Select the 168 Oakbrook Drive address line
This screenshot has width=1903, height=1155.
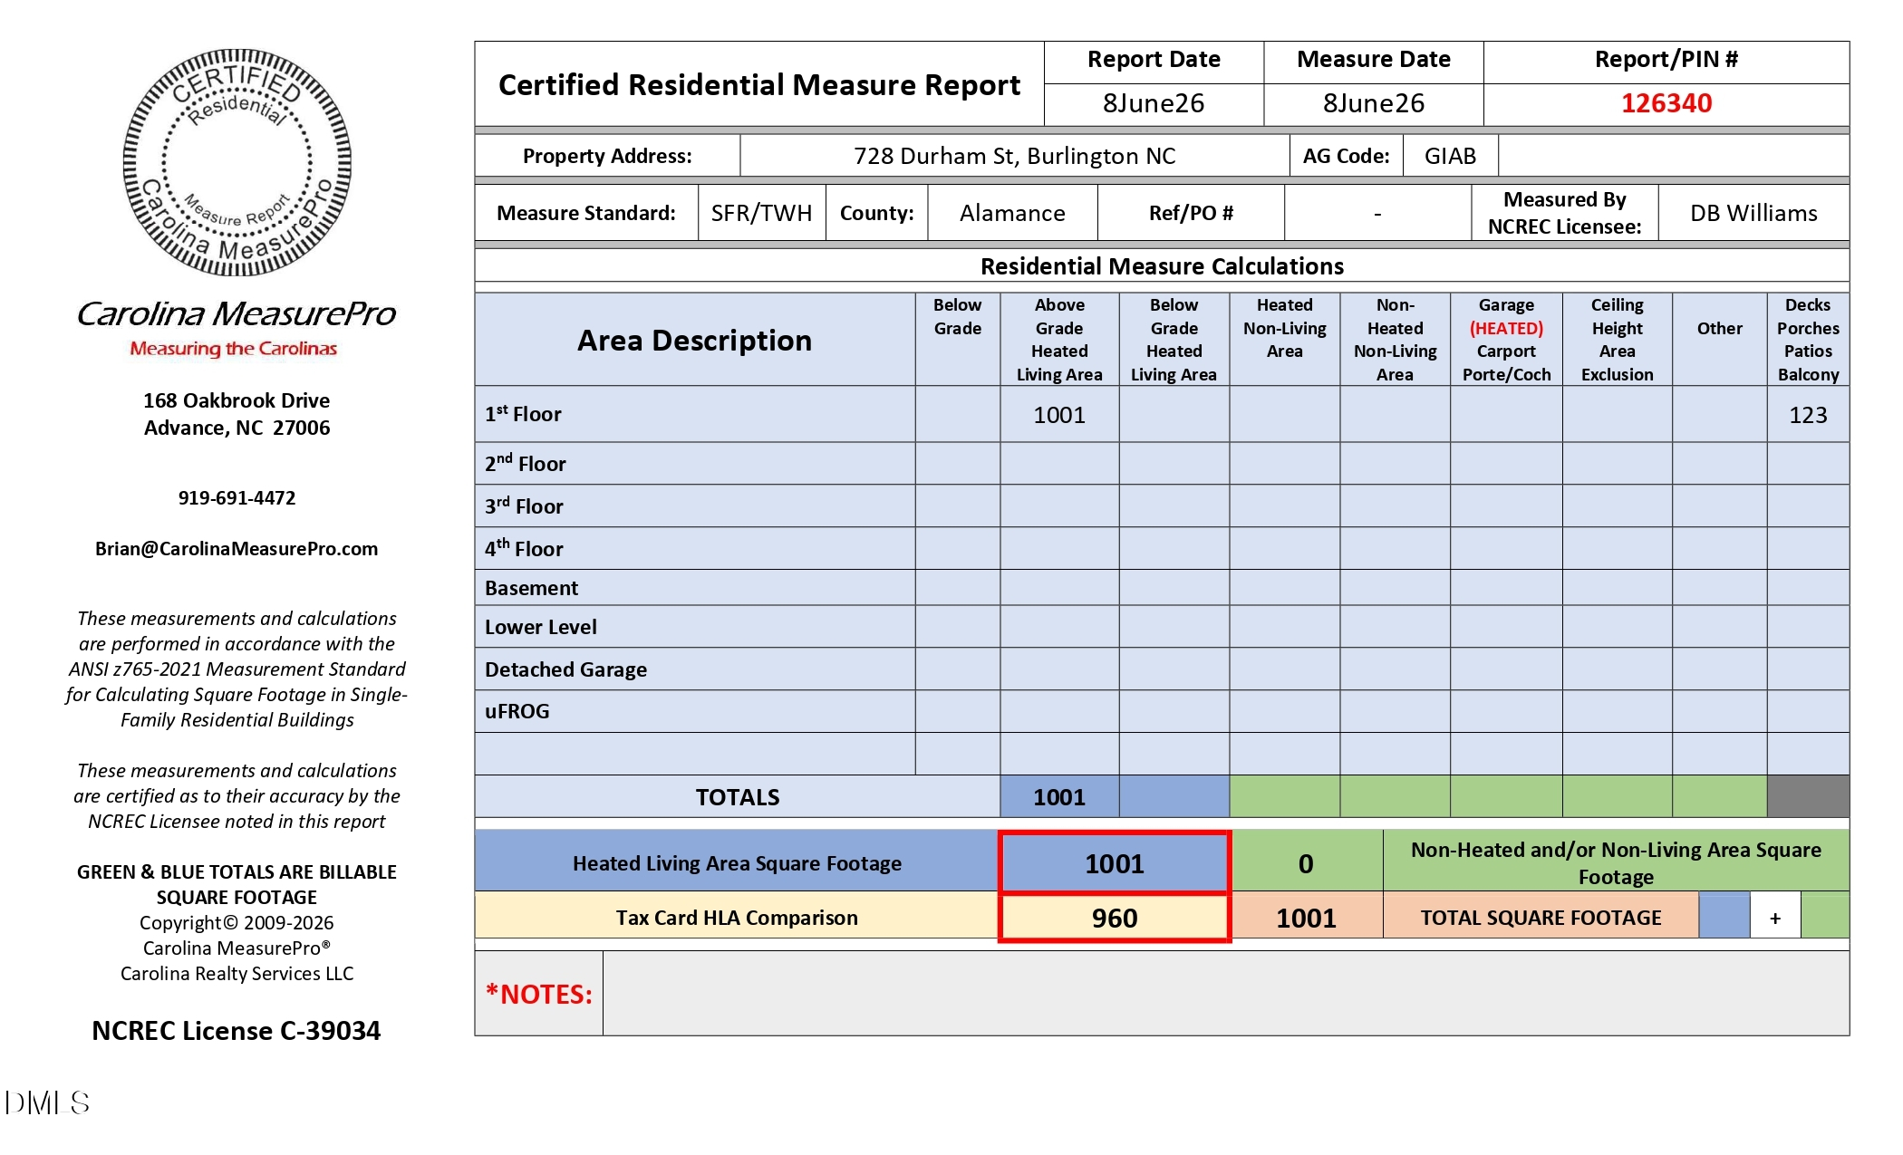[x=237, y=400]
